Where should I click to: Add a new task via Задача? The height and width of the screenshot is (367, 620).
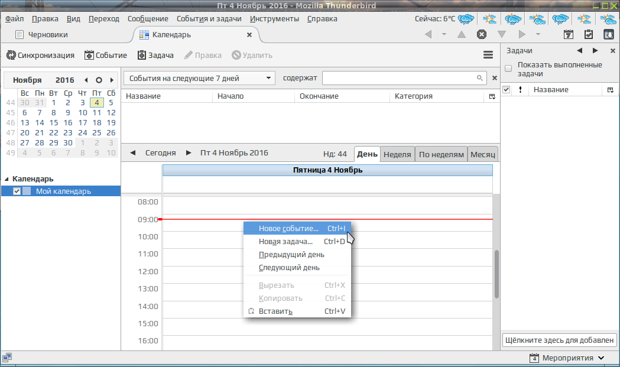[155, 56]
